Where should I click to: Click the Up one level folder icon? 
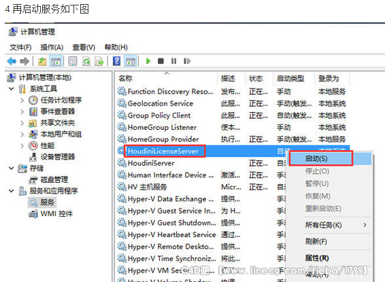(x=42, y=61)
